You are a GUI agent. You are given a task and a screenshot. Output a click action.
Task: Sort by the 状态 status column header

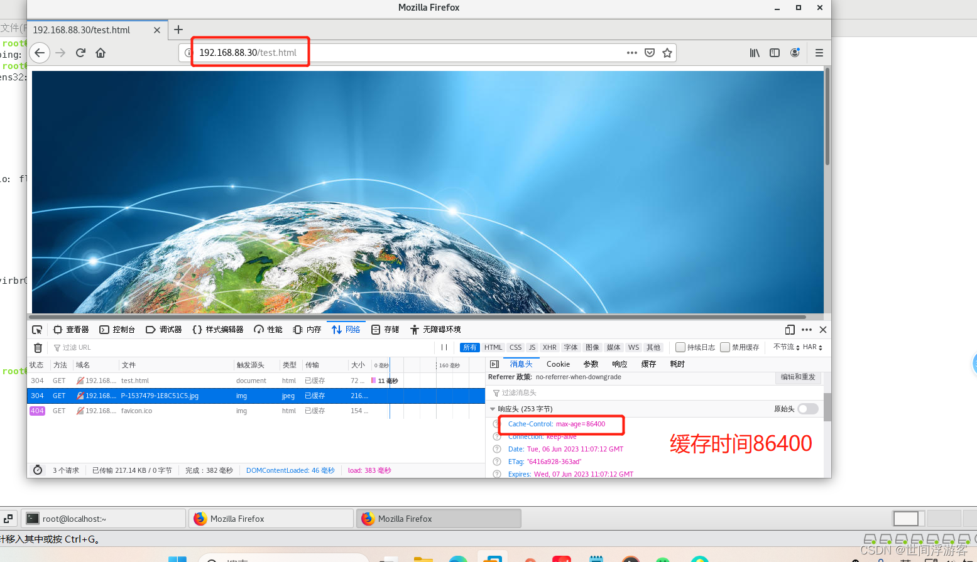coord(38,365)
